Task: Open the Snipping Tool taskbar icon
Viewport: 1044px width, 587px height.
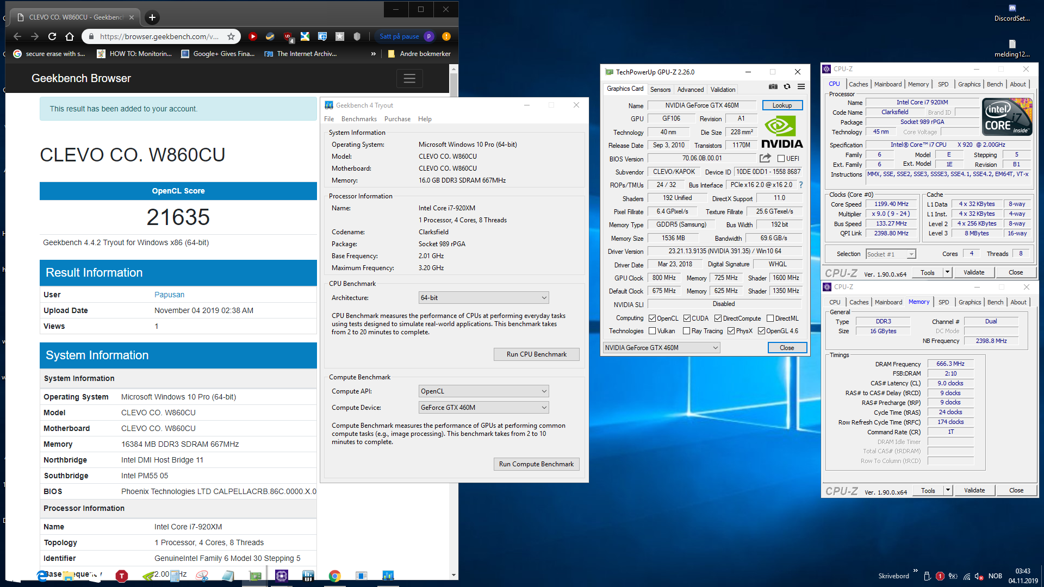Action: coord(202,576)
